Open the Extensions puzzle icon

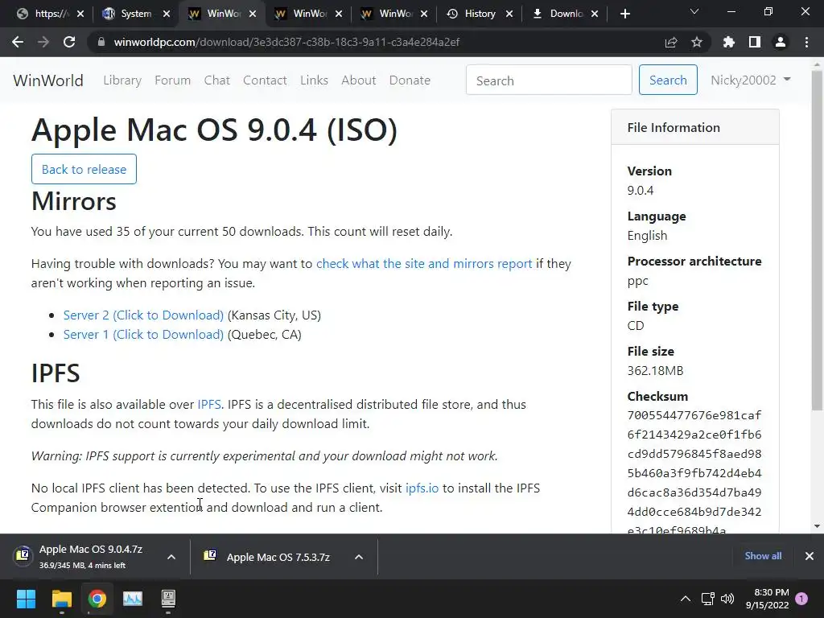[729, 42]
